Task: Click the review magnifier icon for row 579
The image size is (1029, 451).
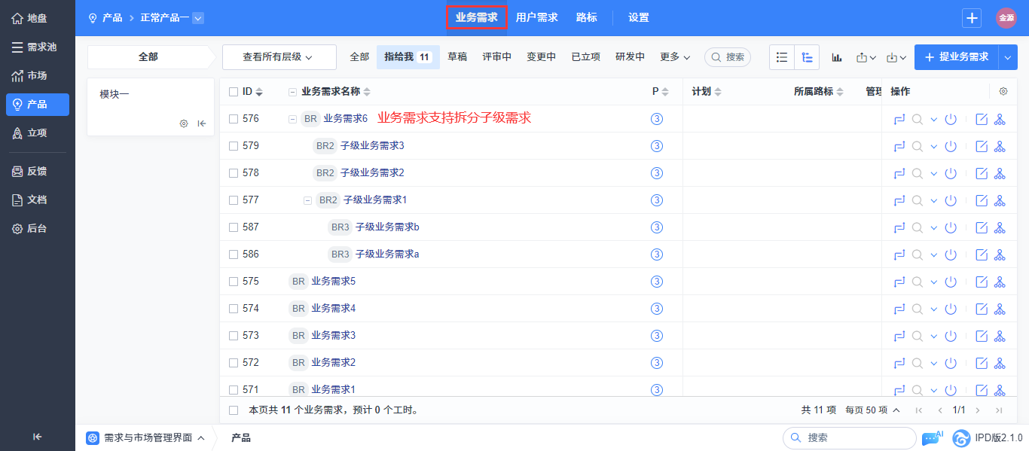Action: [x=917, y=146]
